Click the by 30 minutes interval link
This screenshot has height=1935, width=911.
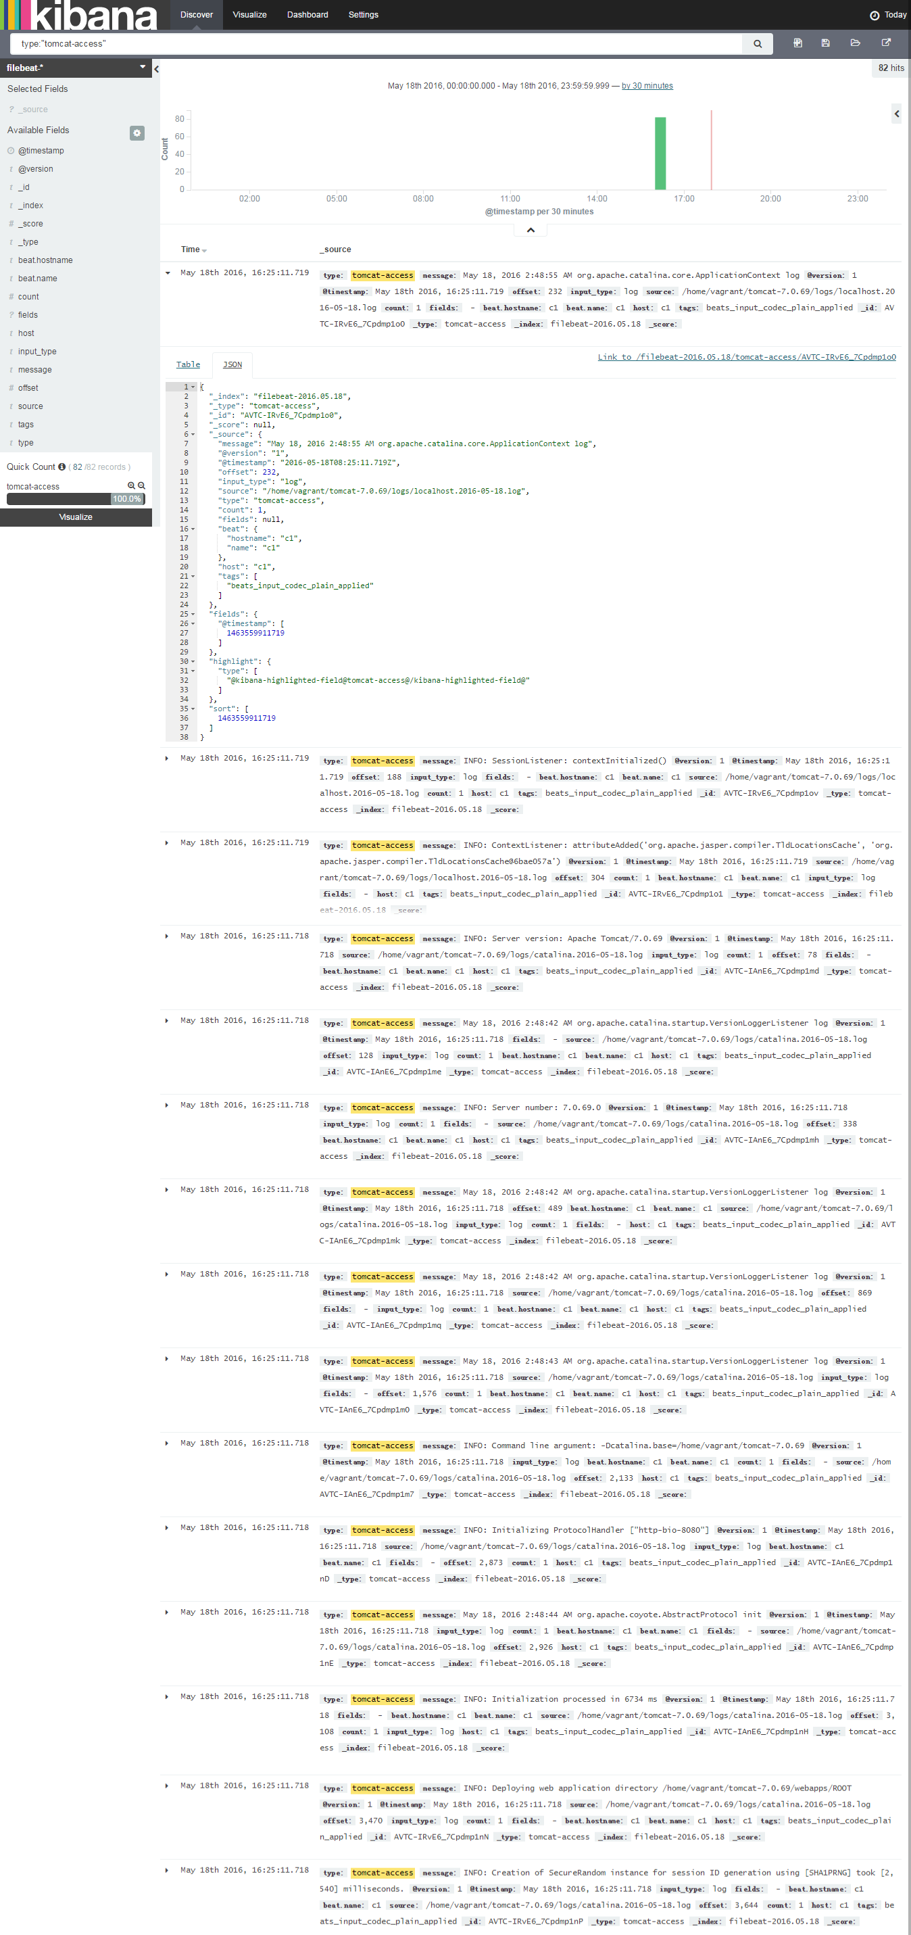coord(647,86)
